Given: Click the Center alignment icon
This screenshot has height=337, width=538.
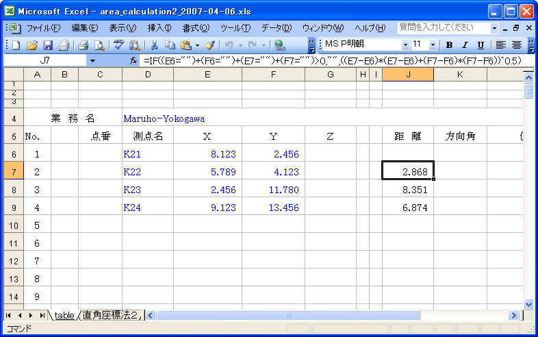Looking at the screenshot, I should pos(517,45).
